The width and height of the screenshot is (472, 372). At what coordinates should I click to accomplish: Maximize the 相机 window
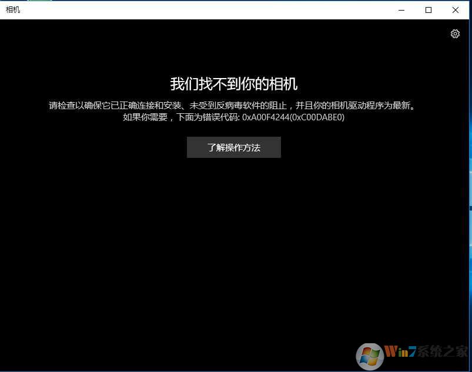(x=429, y=10)
